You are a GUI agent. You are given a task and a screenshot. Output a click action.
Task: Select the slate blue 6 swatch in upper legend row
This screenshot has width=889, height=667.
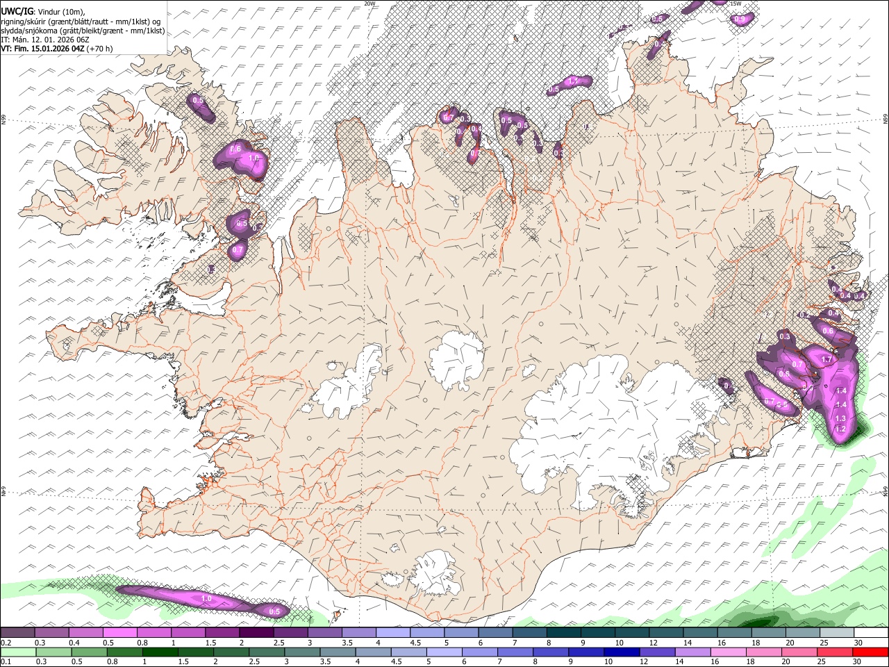[x=496, y=632]
